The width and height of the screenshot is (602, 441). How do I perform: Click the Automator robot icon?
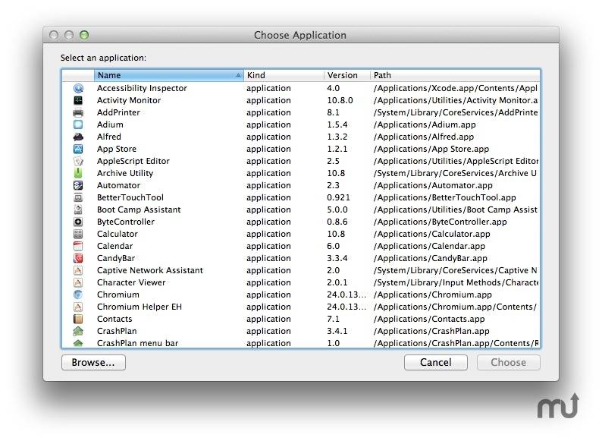coord(78,185)
